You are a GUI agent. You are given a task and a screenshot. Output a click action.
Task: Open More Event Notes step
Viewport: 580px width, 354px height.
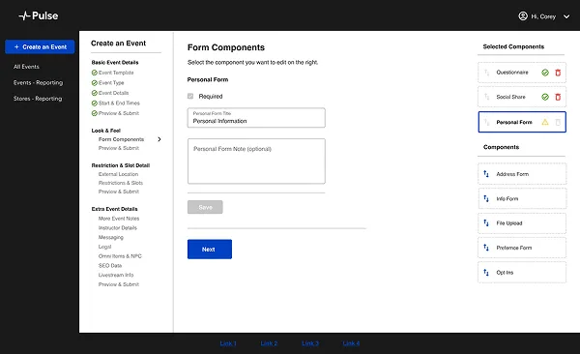(x=119, y=219)
